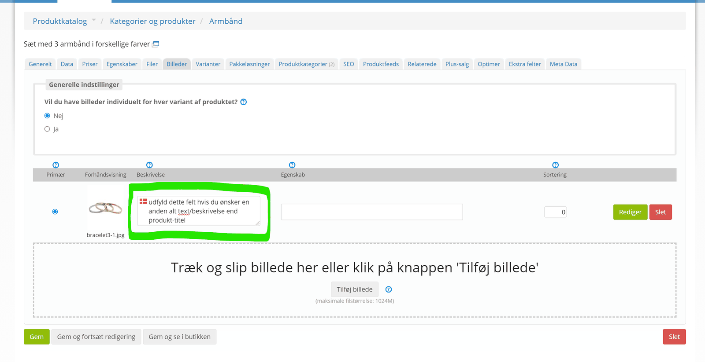Open the product preview icon beside the title
Viewport: 705px width, 362px height.
(156, 44)
